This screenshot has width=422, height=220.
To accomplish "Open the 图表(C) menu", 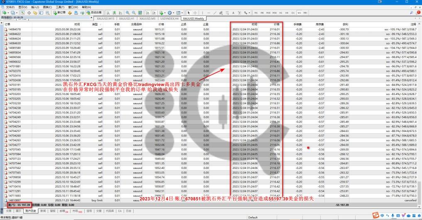I will coord(47,7).
